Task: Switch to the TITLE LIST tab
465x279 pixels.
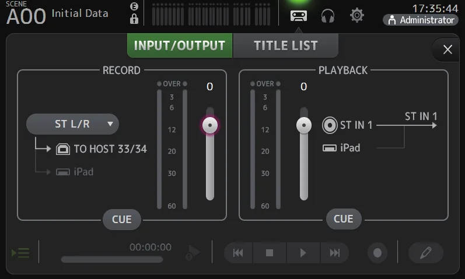Action: tap(285, 45)
